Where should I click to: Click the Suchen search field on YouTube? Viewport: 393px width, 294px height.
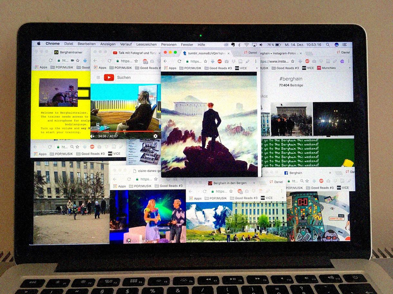[x=138, y=77]
